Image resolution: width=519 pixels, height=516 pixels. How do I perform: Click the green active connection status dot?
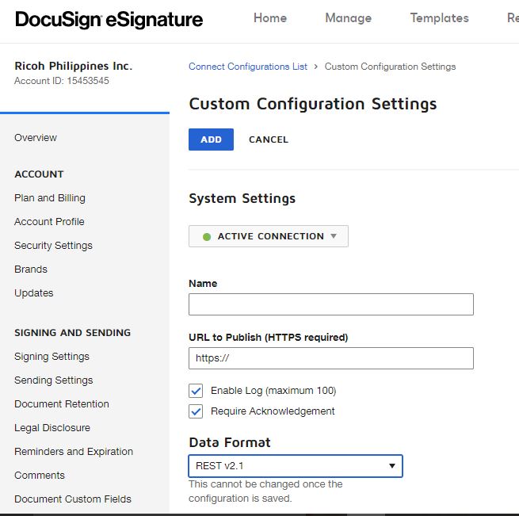click(207, 236)
